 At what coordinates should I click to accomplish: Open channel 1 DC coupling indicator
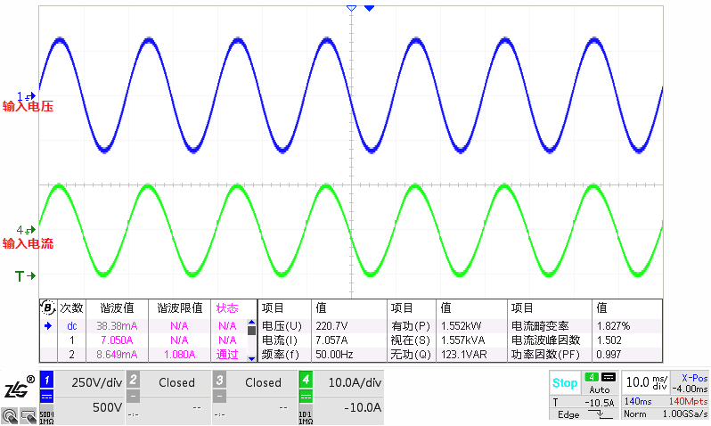click(x=46, y=397)
